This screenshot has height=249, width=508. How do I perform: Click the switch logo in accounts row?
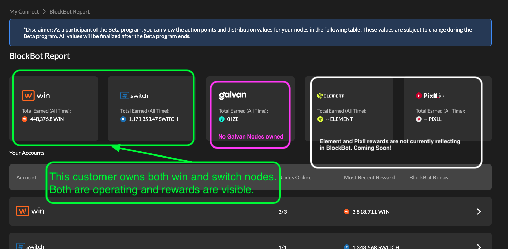[30, 246]
